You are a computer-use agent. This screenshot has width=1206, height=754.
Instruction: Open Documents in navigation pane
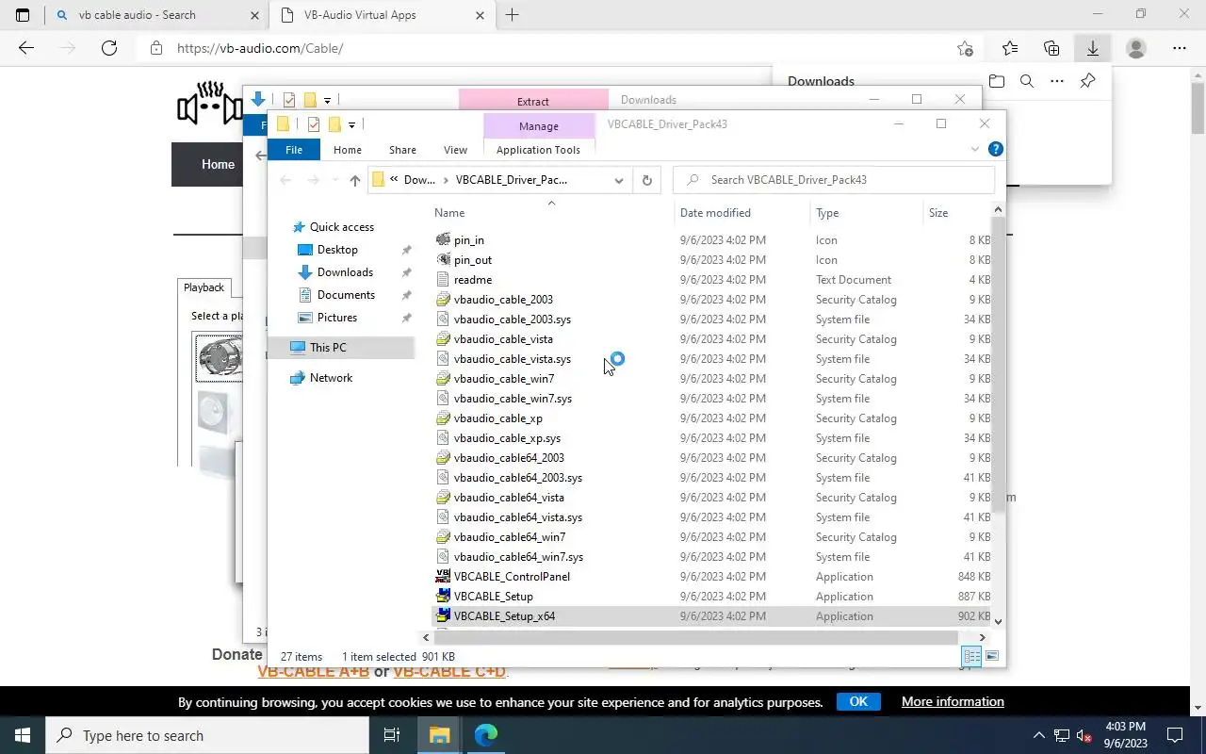tap(346, 295)
